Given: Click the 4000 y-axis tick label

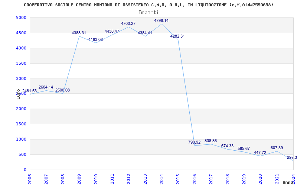Looking at the screenshot, I should [x=20, y=48].
